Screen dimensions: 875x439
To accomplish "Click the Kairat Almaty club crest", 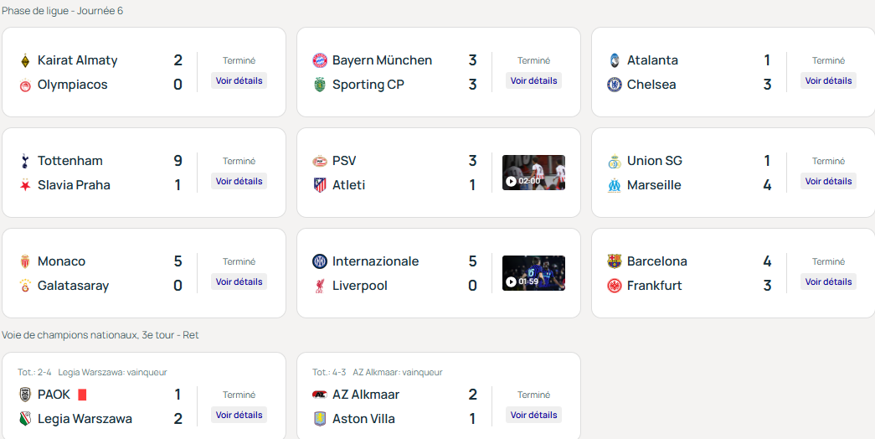I will (x=24, y=60).
